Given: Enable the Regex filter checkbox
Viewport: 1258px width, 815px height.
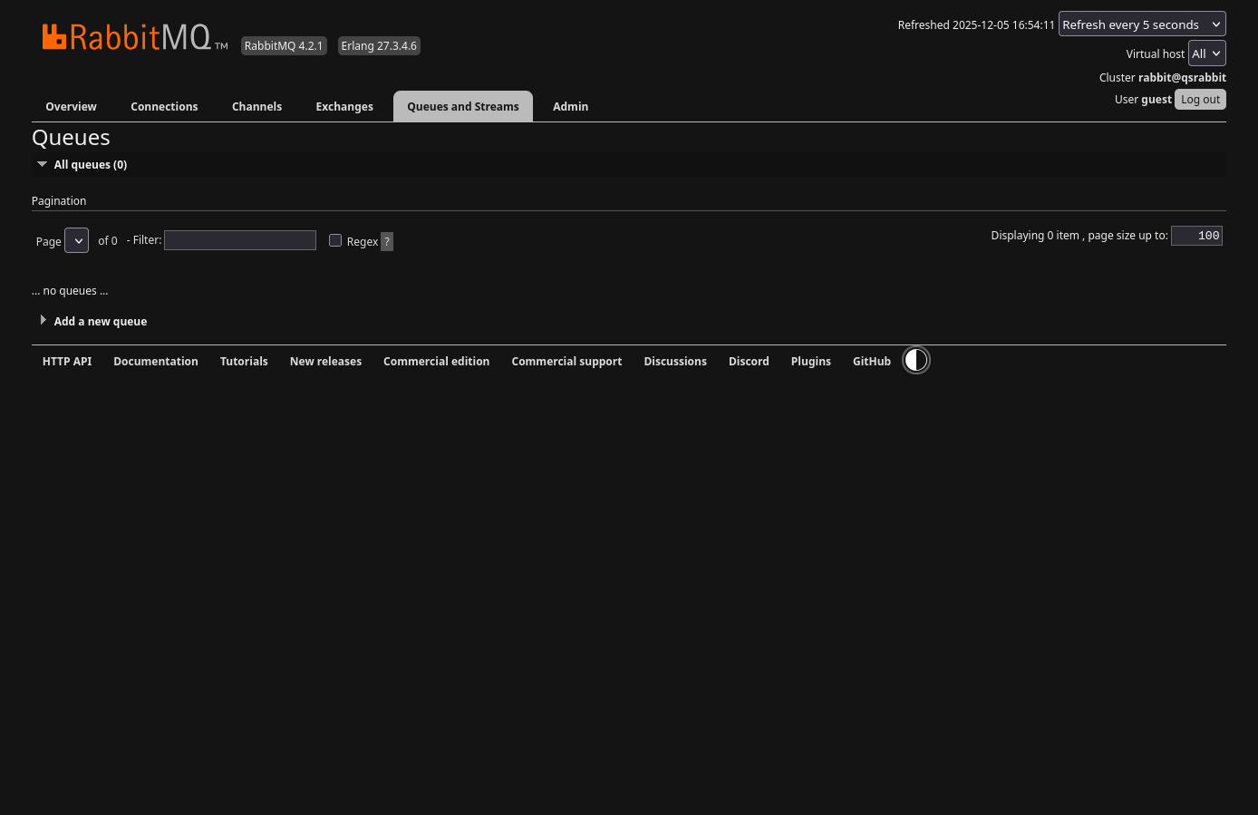Looking at the screenshot, I should tap(335, 240).
